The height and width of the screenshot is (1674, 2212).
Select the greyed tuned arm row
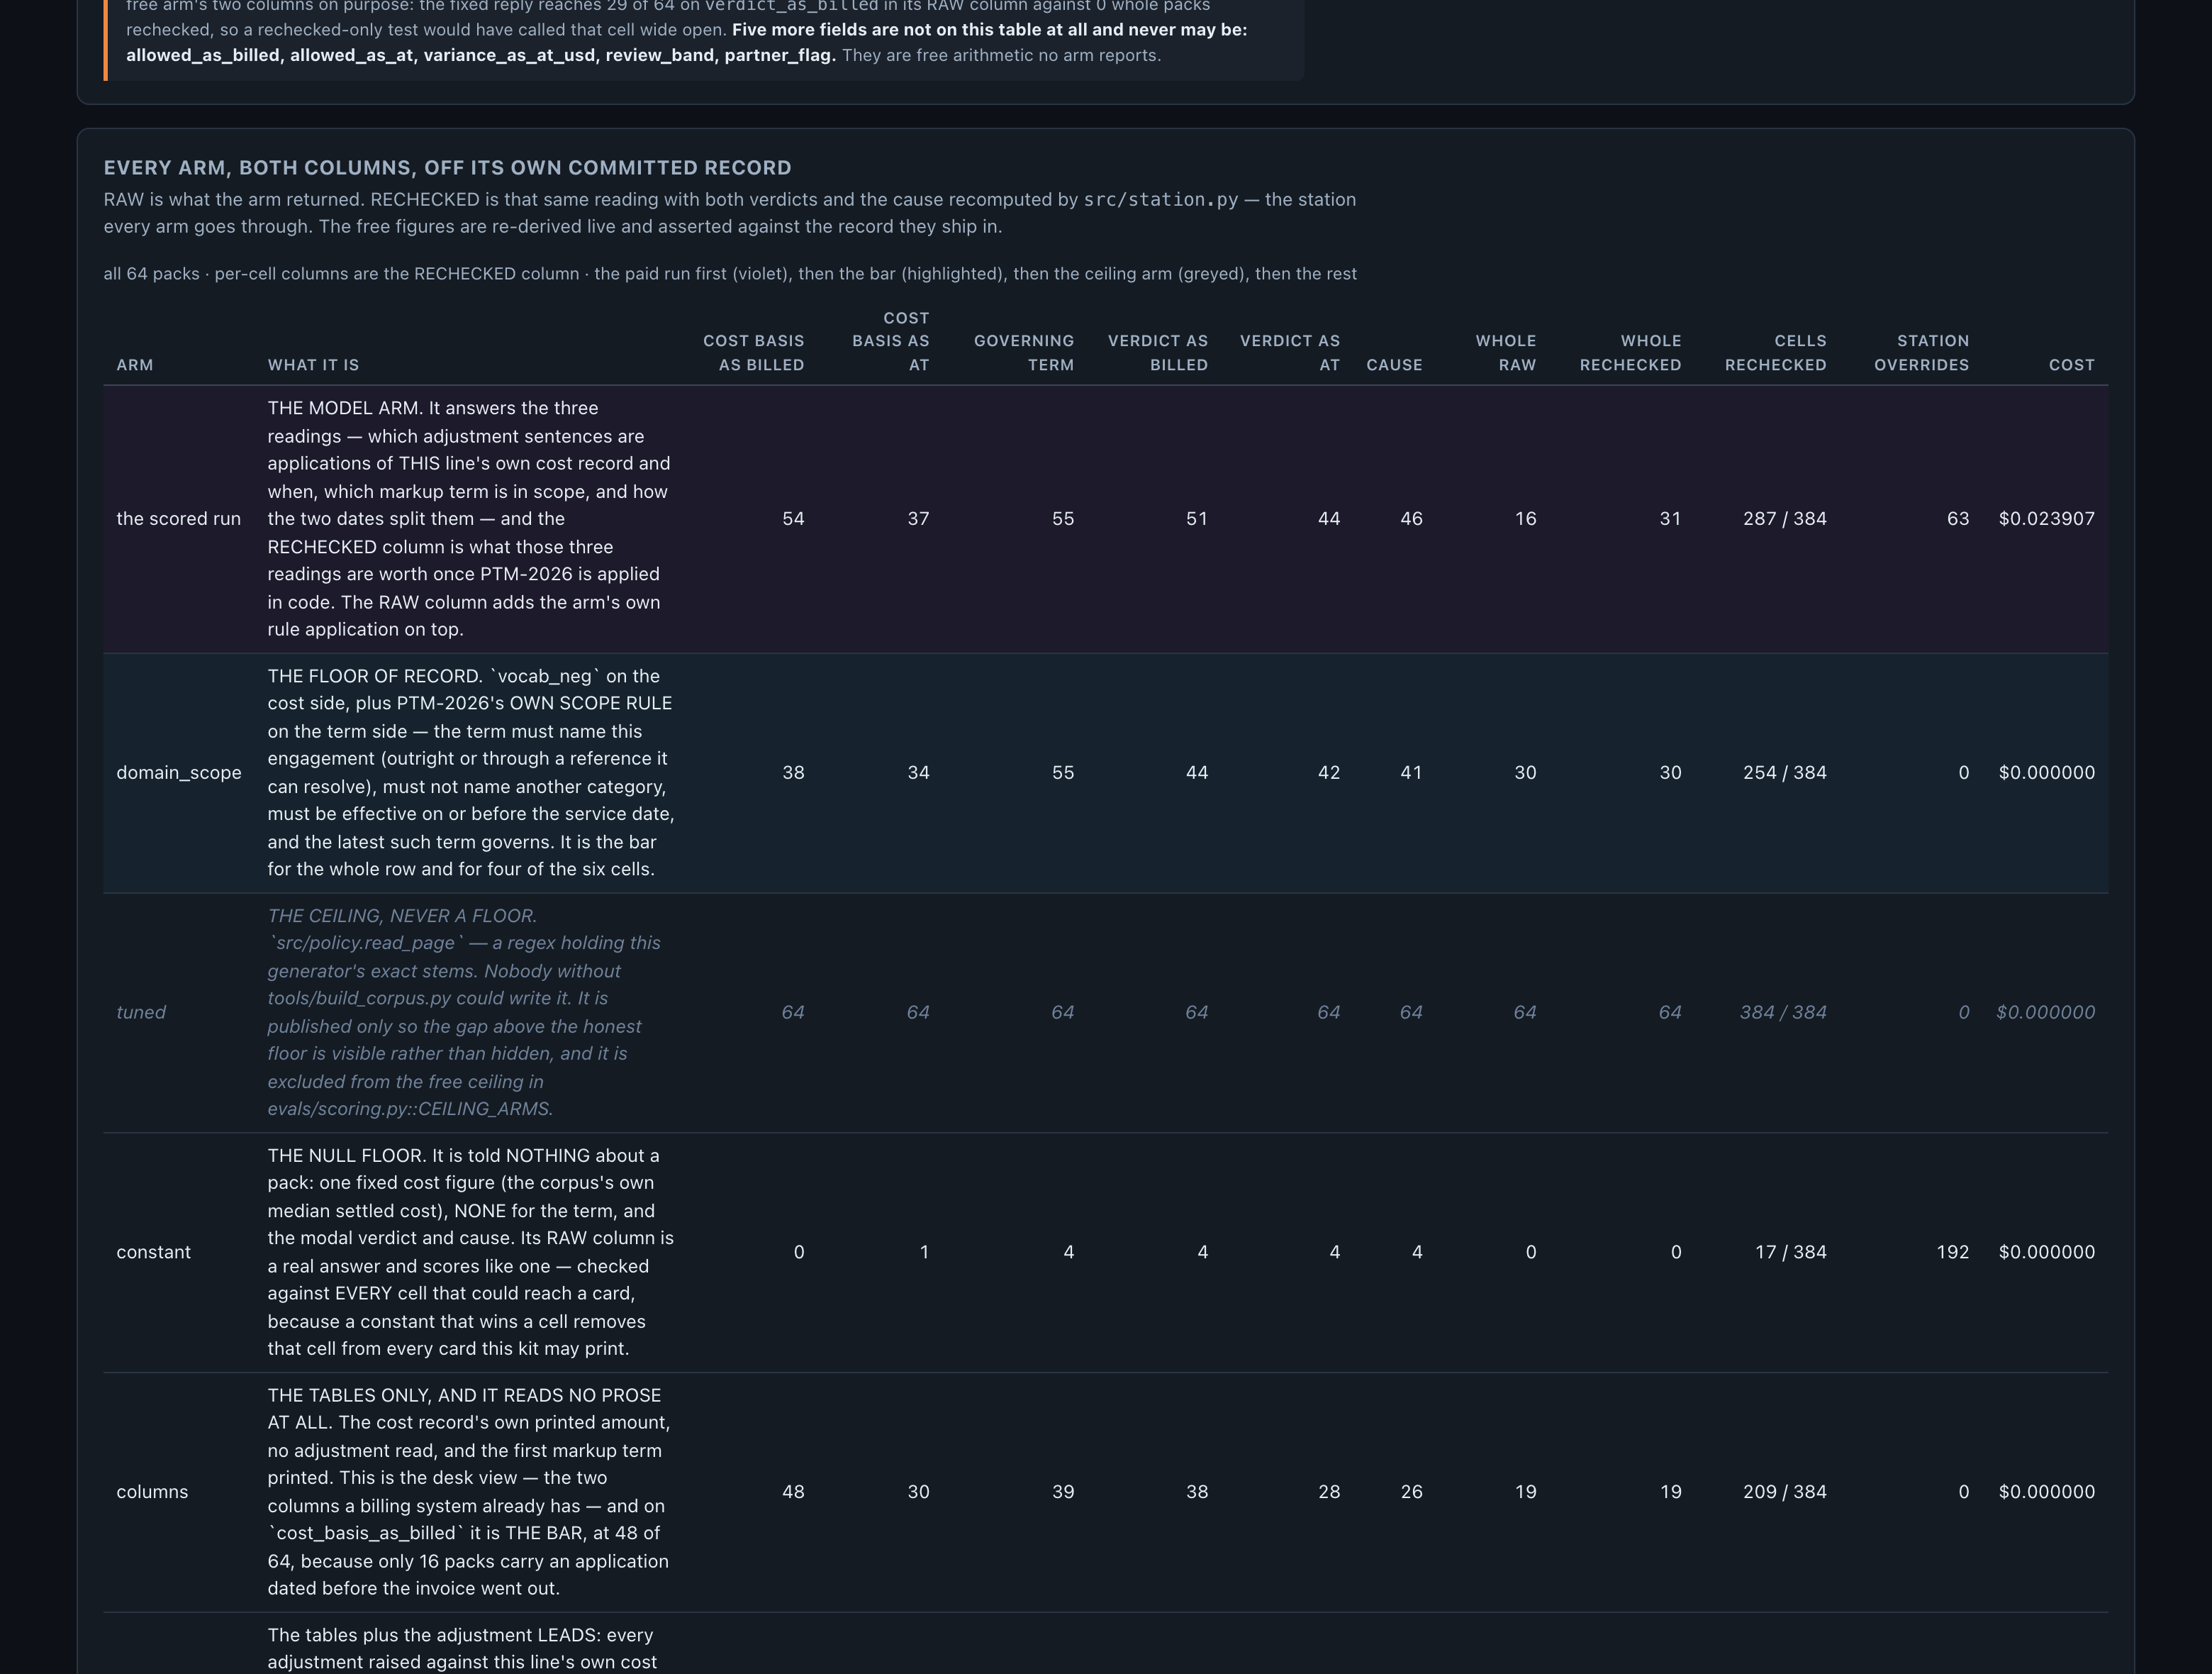[1105, 1013]
